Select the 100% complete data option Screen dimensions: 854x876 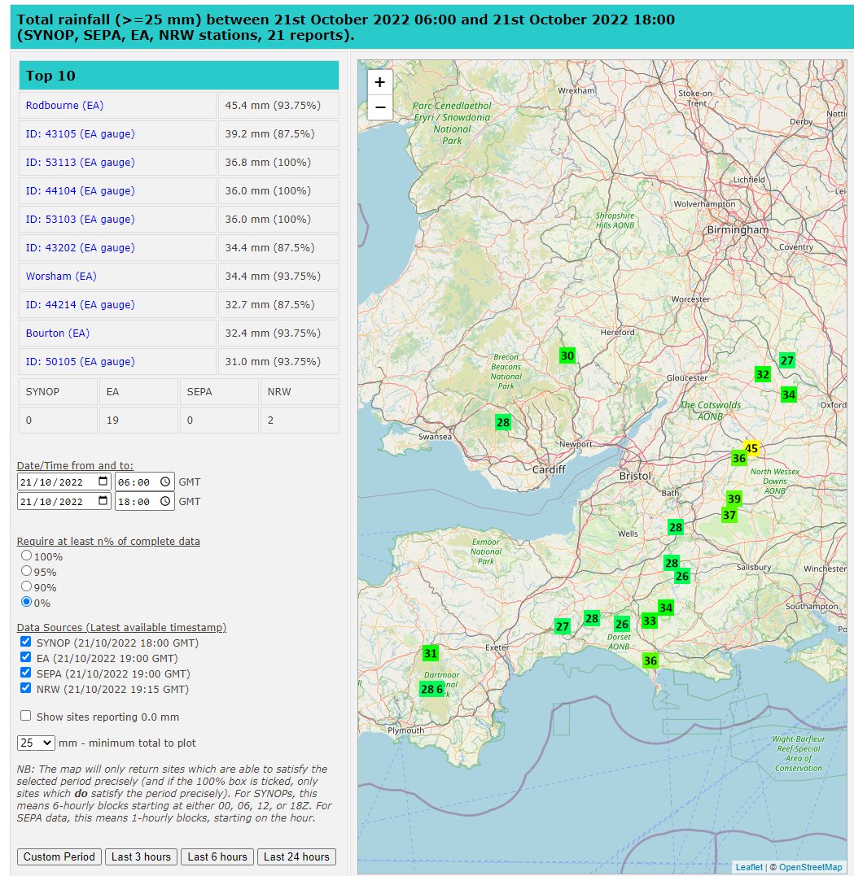click(26, 556)
